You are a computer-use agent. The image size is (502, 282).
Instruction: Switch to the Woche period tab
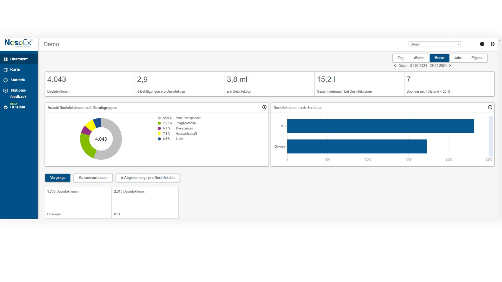(419, 58)
